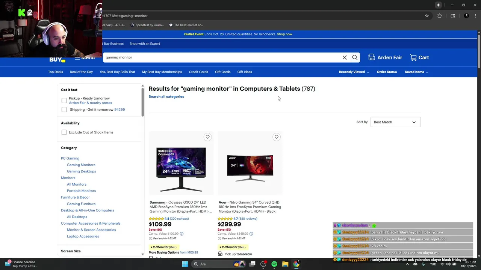The width and height of the screenshot is (481, 270).
Task: Bookmark this page with star icon
Action: pos(427,16)
